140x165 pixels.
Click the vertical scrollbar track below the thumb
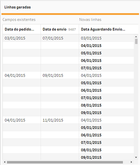click(x=136, y=100)
